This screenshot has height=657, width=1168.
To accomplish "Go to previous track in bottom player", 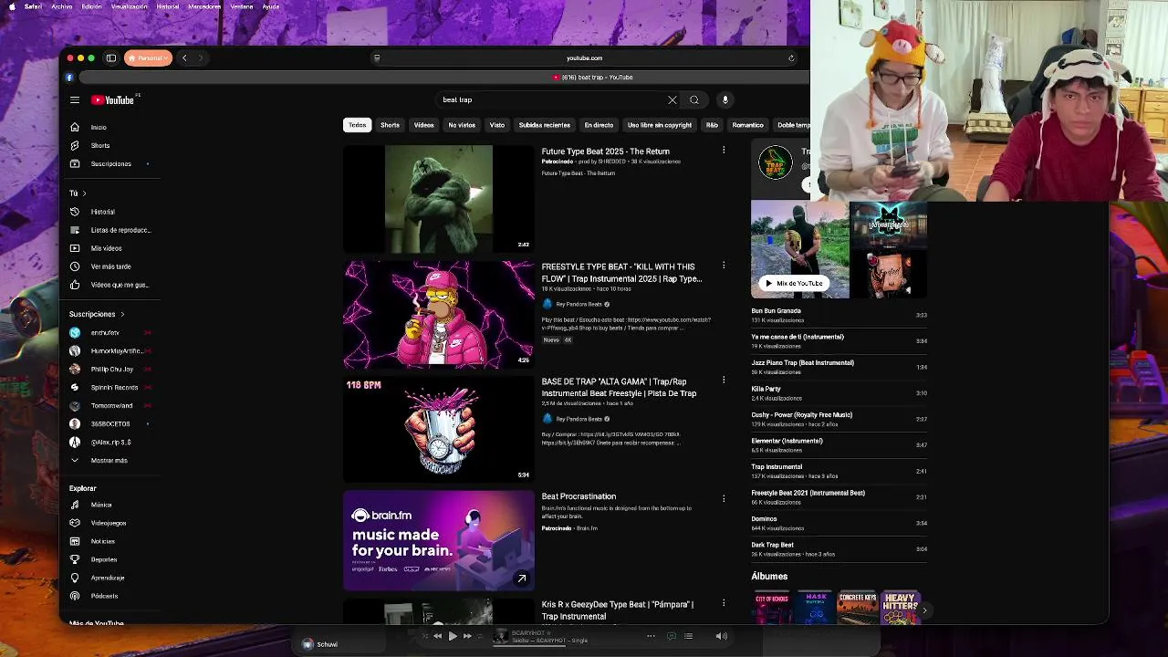I will coord(438,636).
